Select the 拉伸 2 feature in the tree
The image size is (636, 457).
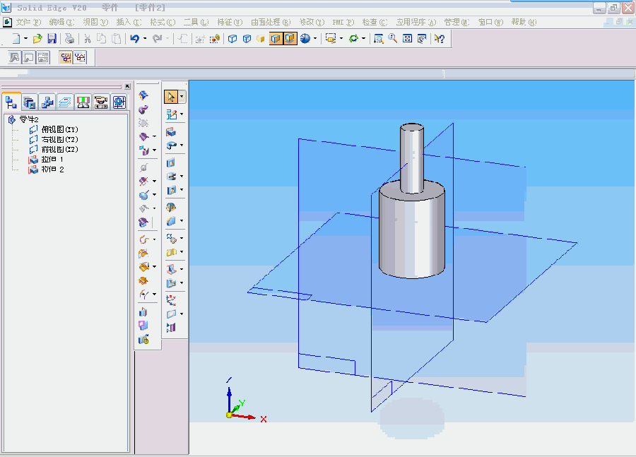pyautogui.click(x=52, y=170)
